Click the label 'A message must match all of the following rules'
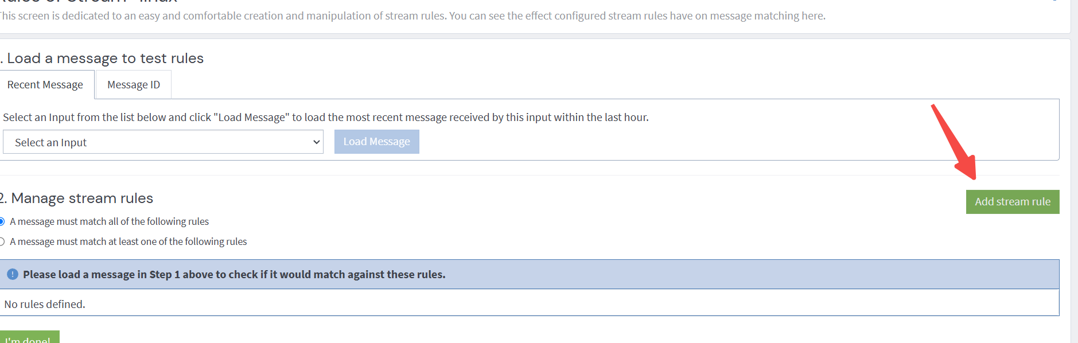The width and height of the screenshot is (1078, 343). click(109, 221)
